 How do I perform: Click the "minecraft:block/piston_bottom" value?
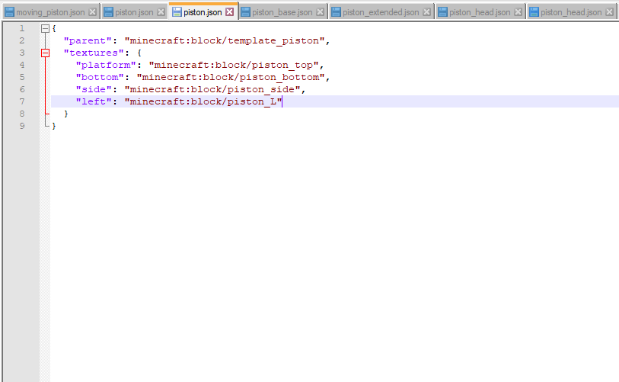[x=231, y=77]
